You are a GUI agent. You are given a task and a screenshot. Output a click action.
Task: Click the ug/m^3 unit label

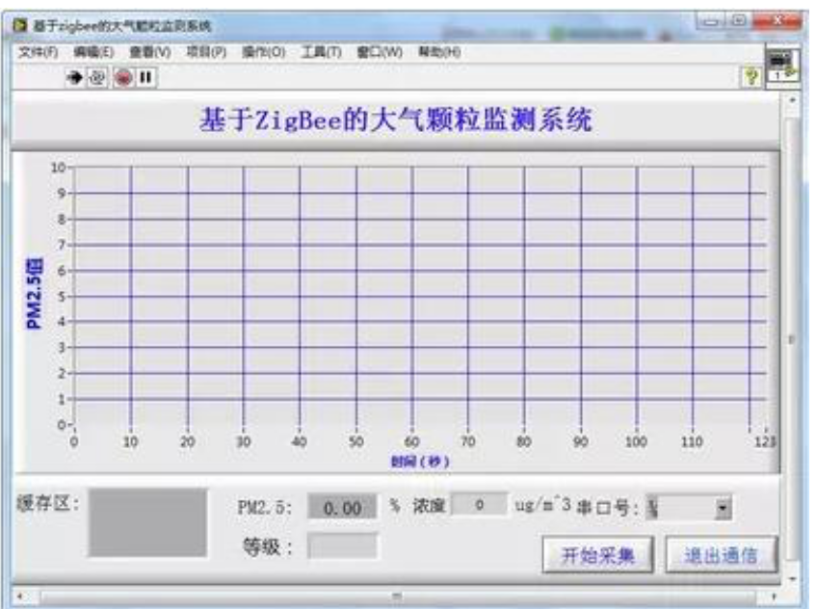point(542,504)
